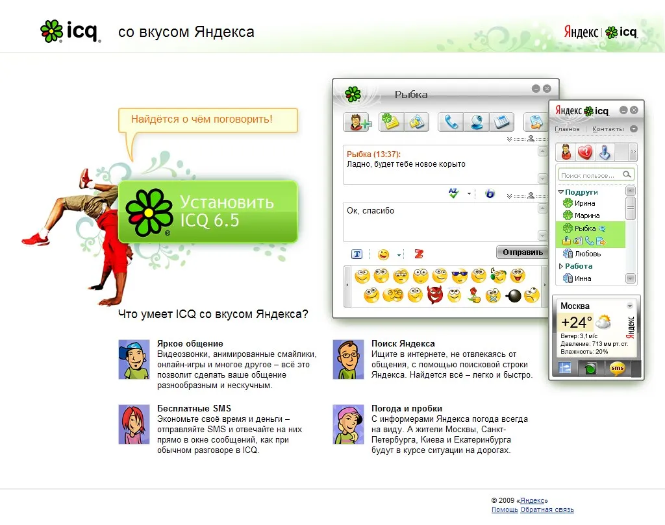Click the message input with Ок, спасибо
665x525 pixels.
tap(440, 221)
